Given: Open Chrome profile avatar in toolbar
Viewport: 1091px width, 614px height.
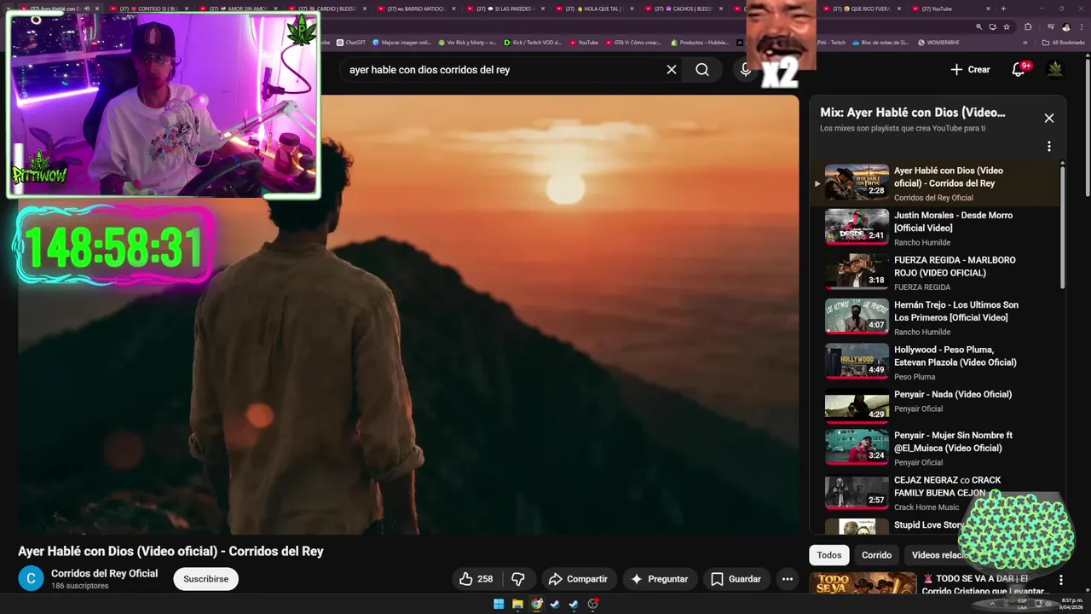Looking at the screenshot, I should 1065,26.
